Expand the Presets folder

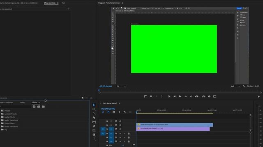pos(2,111)
